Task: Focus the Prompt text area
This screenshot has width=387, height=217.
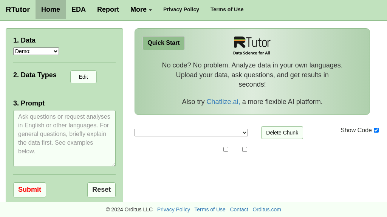Action: [x=64, y=139]
